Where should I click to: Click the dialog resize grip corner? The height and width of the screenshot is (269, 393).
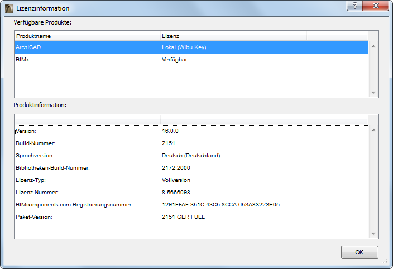[385, 262]
